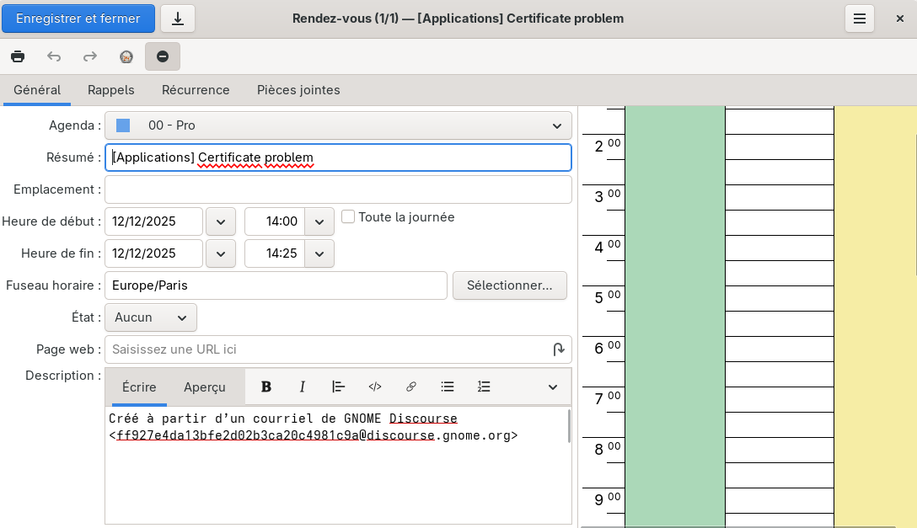Image resolution: width=917 pixels, height=528 pixels.
Task: Add a numbered list to the description
Action: pyautogui.click(x=484, y=387)
